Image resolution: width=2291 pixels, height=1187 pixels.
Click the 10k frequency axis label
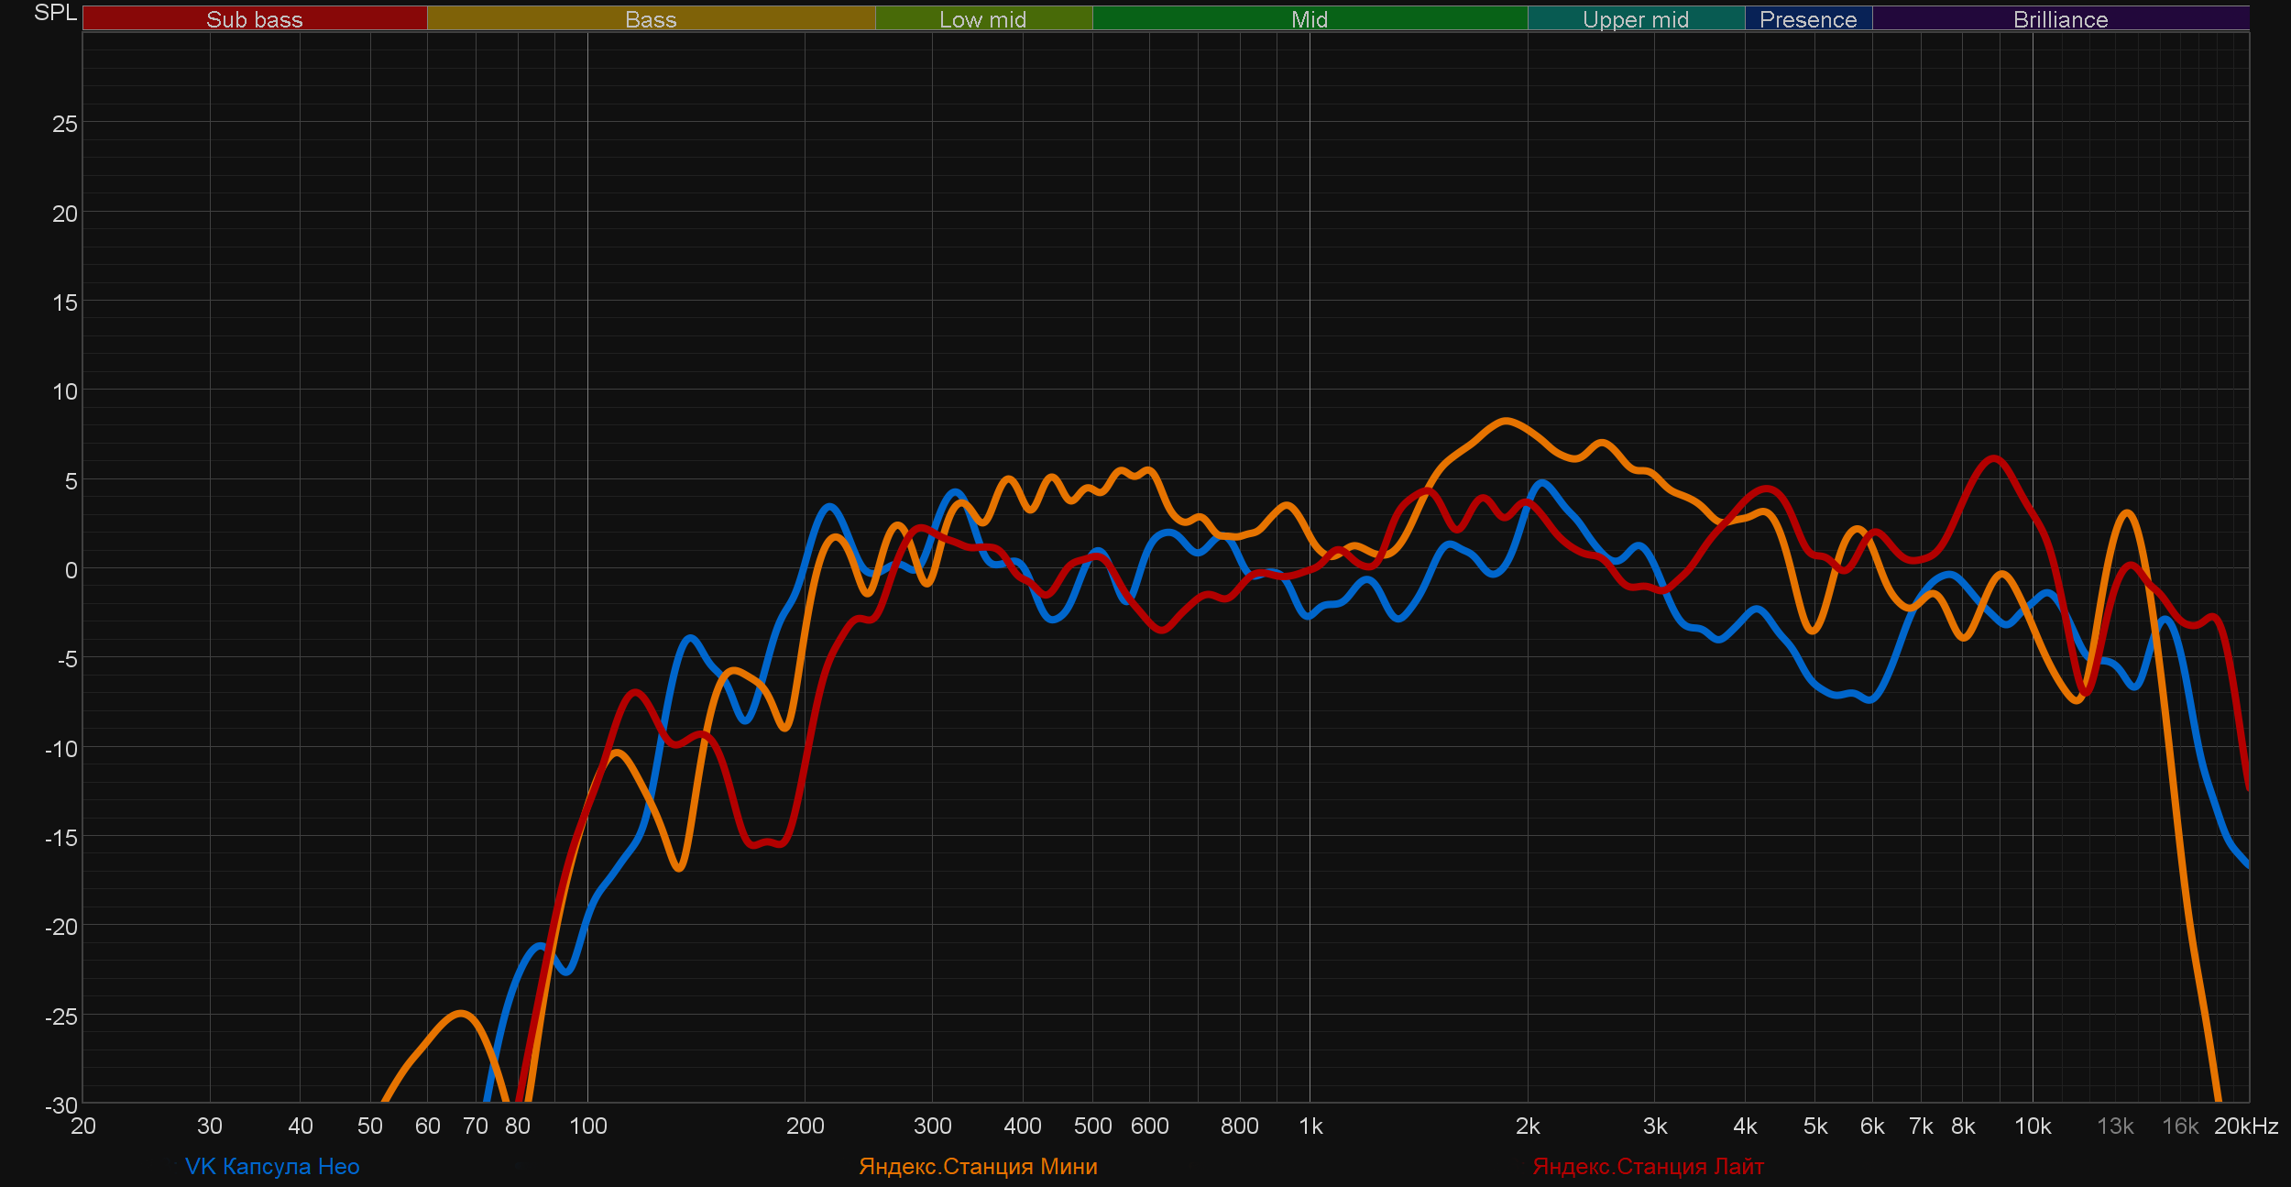2032,1126
